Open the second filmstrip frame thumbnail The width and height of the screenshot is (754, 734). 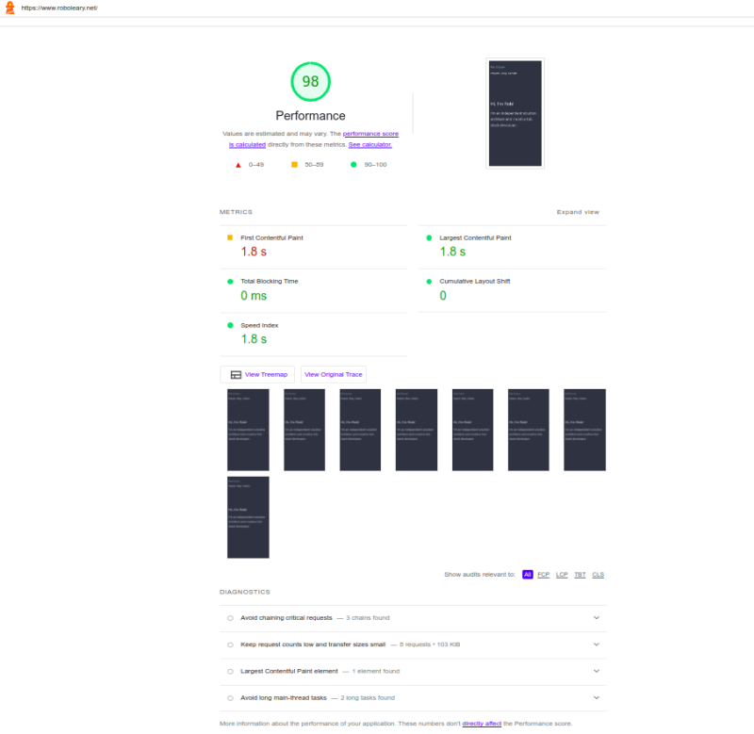click(x=304, y=430)
